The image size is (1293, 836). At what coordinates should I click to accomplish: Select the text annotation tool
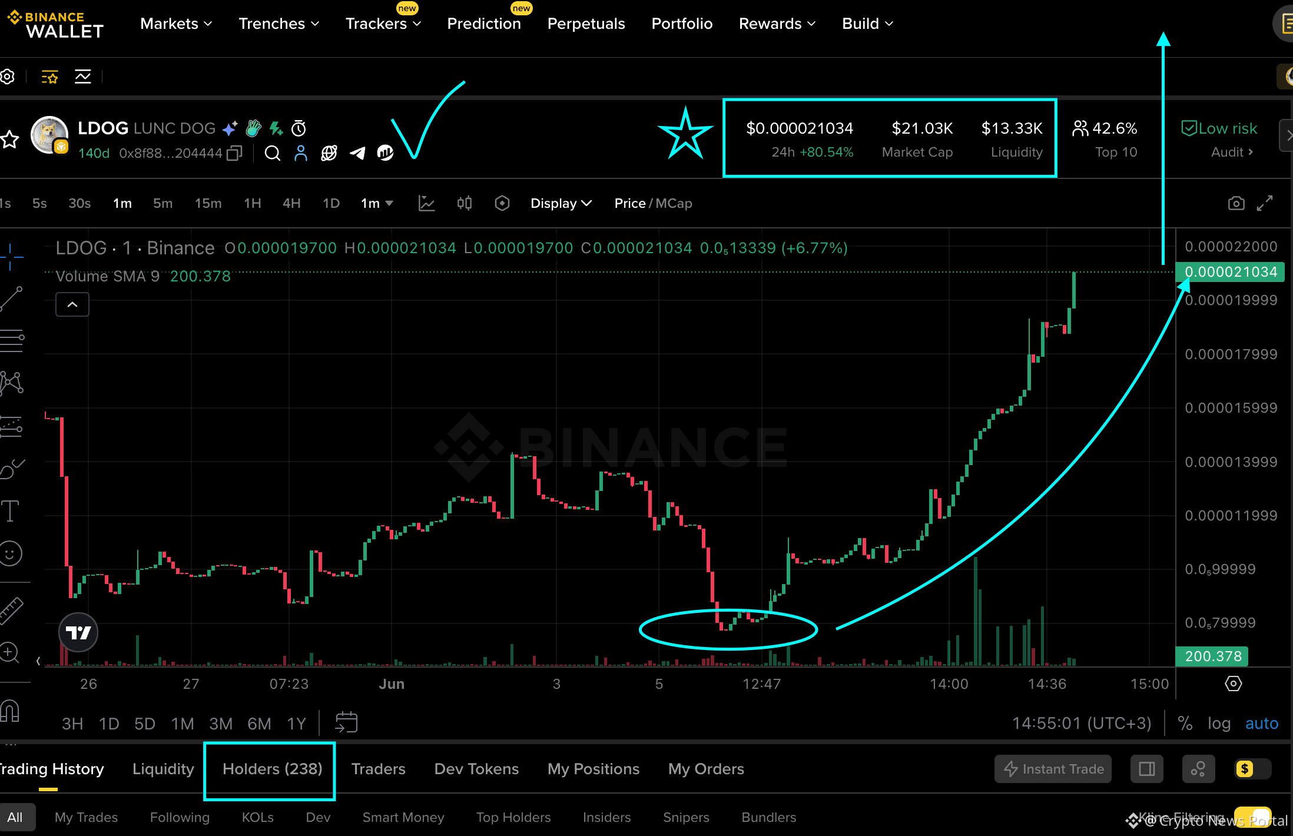point(10,511)
